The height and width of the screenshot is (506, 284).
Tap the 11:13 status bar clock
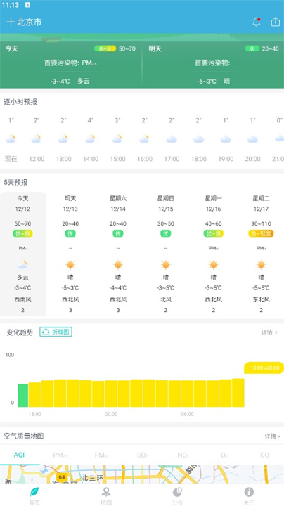click(11, 5)
